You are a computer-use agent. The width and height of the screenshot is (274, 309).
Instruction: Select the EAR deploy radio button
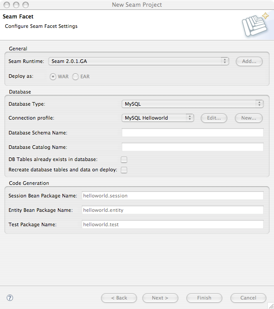[75, 76]
